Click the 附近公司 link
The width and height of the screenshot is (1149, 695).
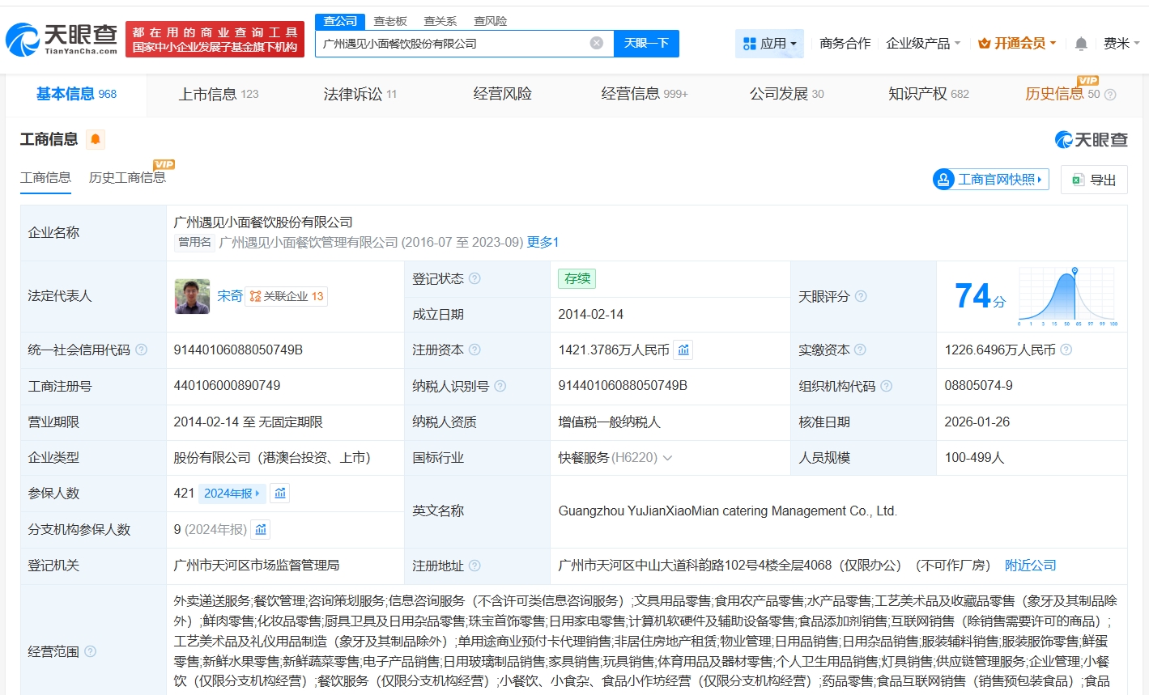point(1030,566)
